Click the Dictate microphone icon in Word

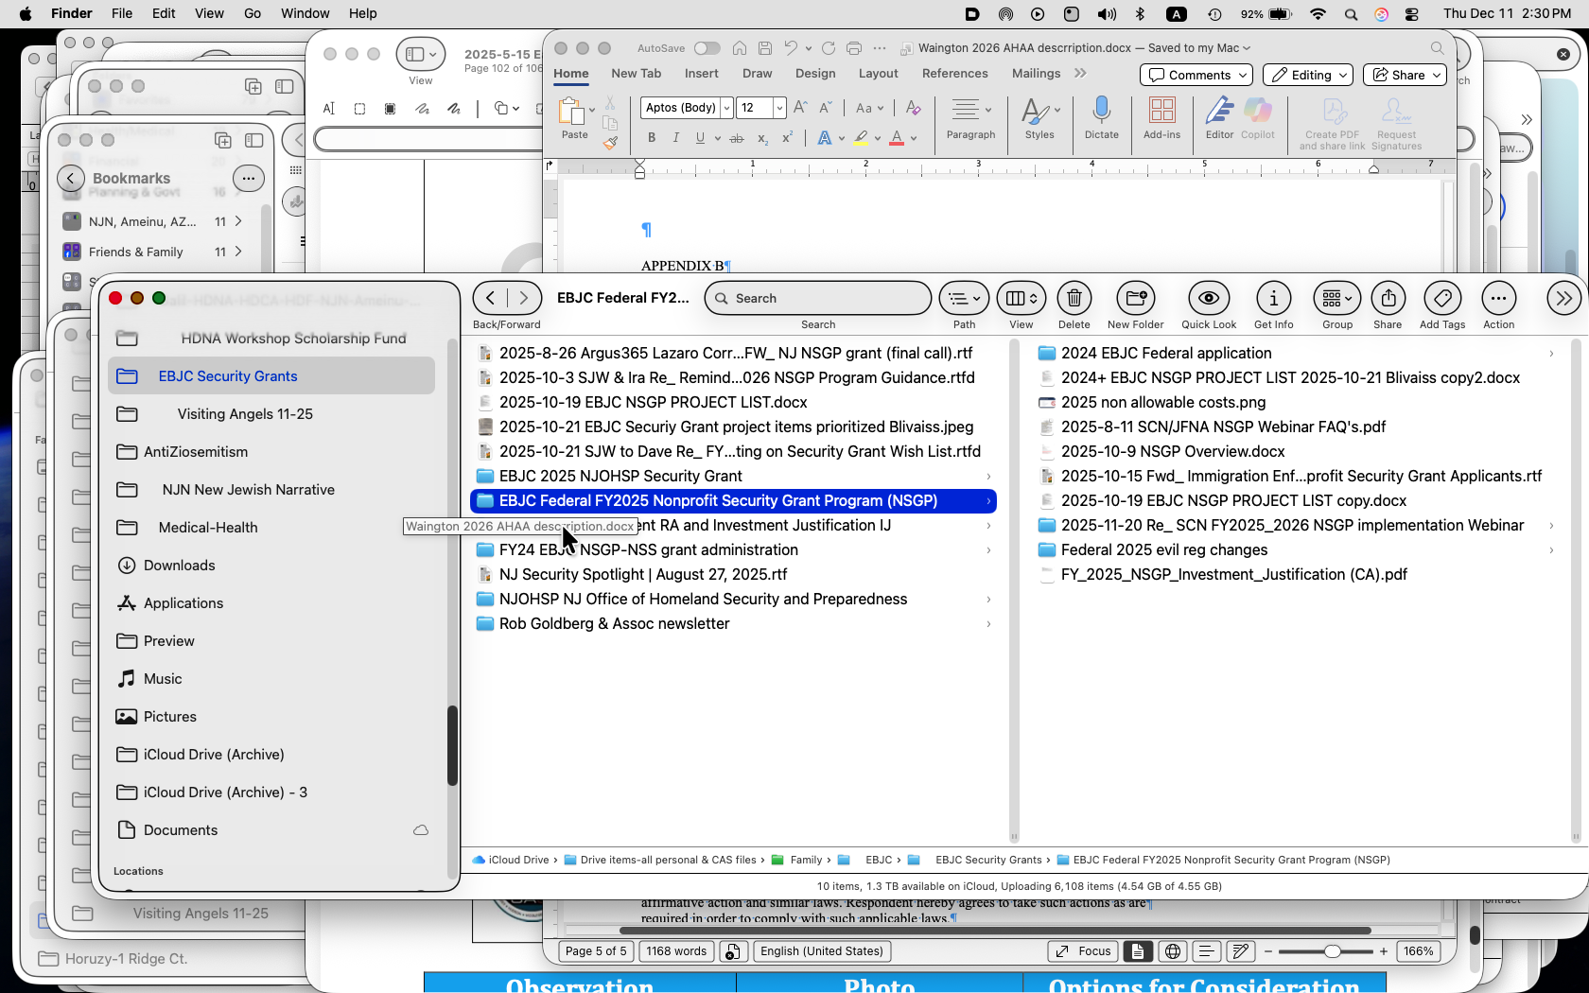point(1101,111)
